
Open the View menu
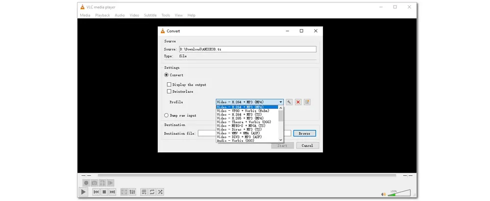click(179, 15)
